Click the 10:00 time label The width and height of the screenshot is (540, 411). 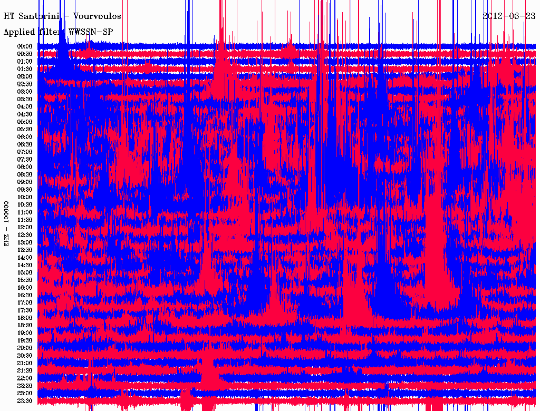(25, 197)
